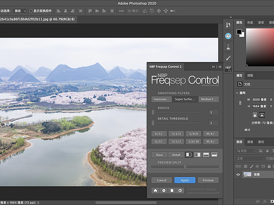Click the pixel layer filter icon

coord(261,151)
